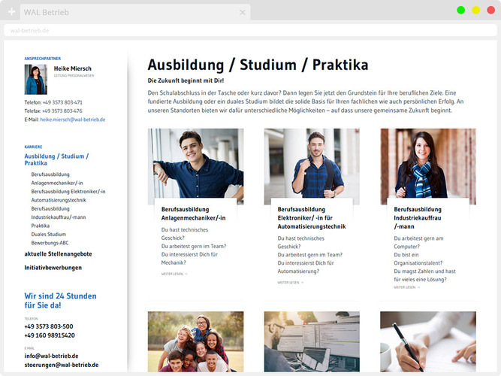Close the WAL Betrieb browser tab

coord(242,13)
